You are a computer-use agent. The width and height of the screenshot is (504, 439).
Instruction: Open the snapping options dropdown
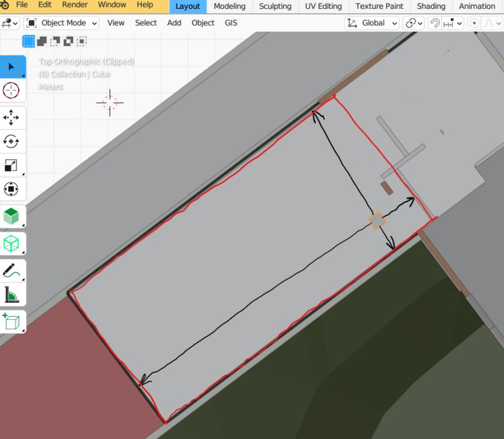pos(453,23)
